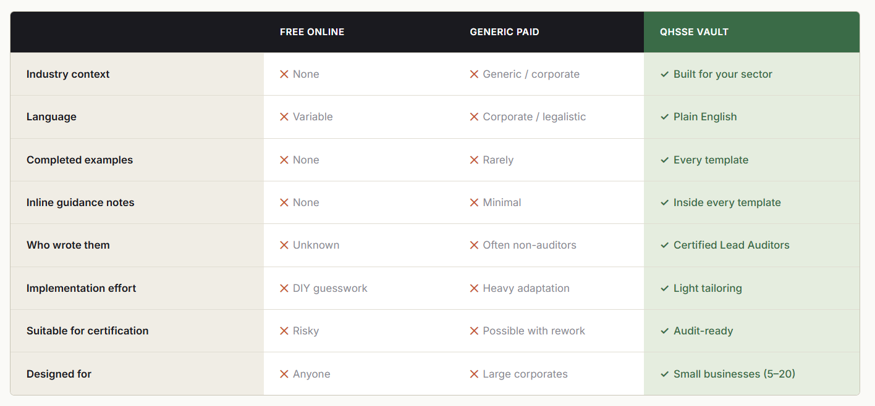
Task: Click the checkmark next to Audit-ready
Action: click(665, 331)
